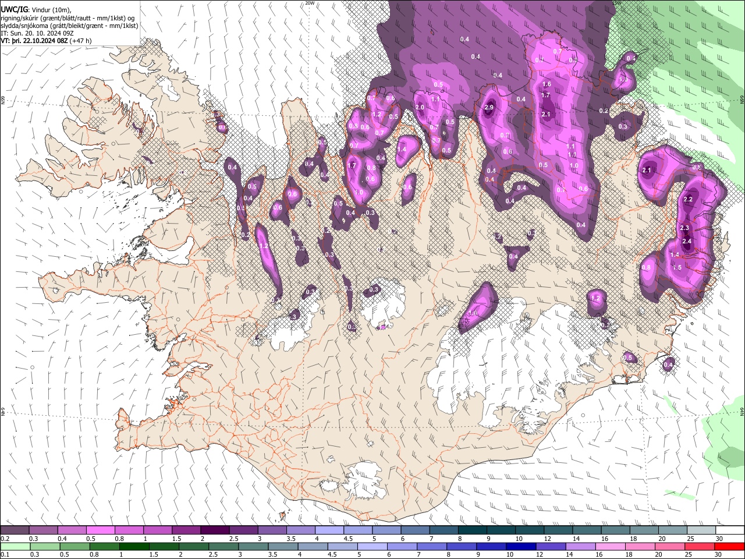
Task: Click the top-row legend swatch starting at 0.5
Action: (x=100, y=530)
